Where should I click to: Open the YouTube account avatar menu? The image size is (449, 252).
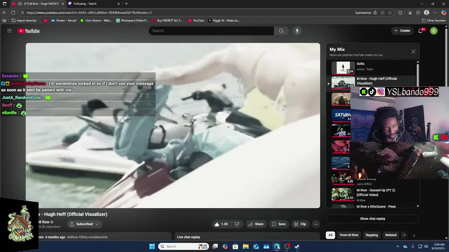(x=434, y=31)
